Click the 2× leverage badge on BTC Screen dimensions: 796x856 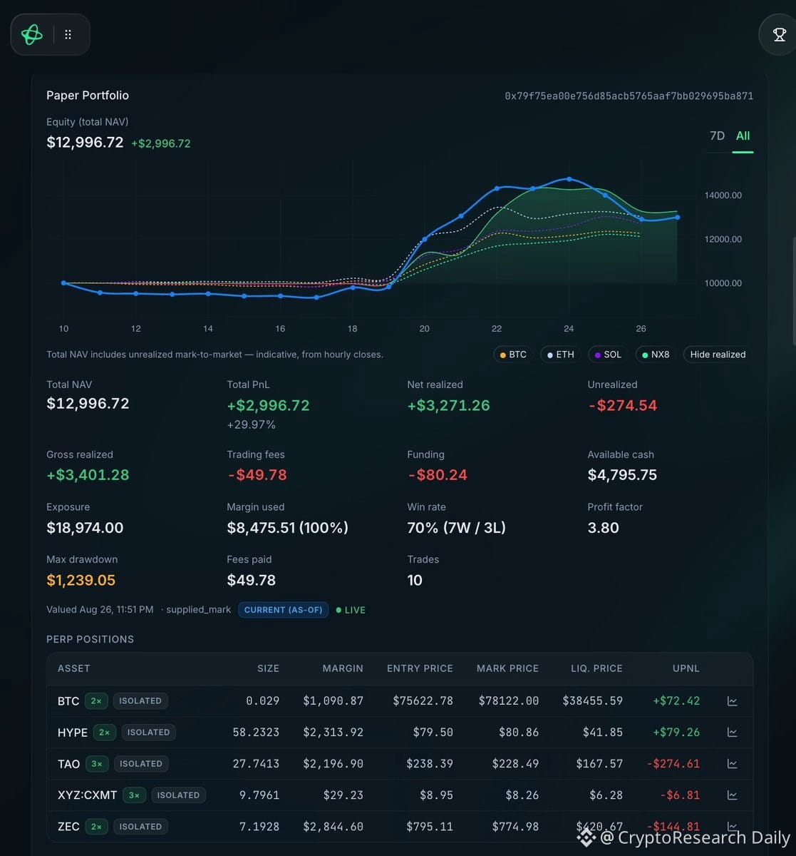(x=96, y=701)
